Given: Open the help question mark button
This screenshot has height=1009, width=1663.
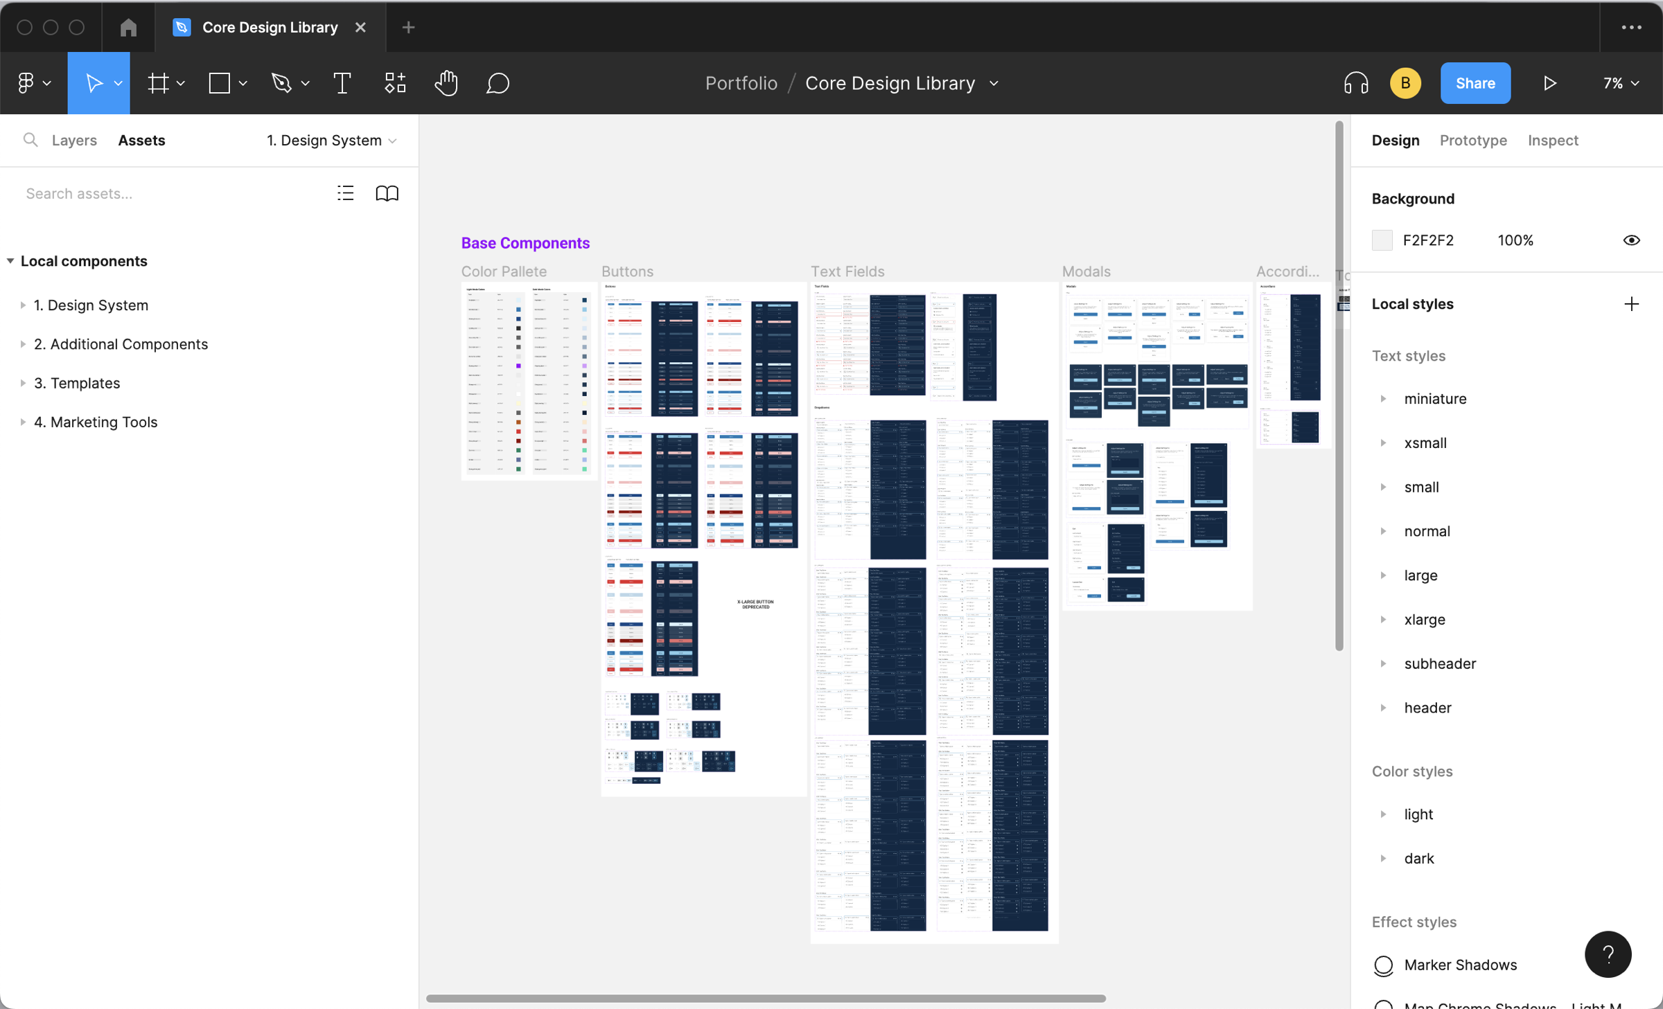Looking at the screenshot, I should coord(1608,954).
